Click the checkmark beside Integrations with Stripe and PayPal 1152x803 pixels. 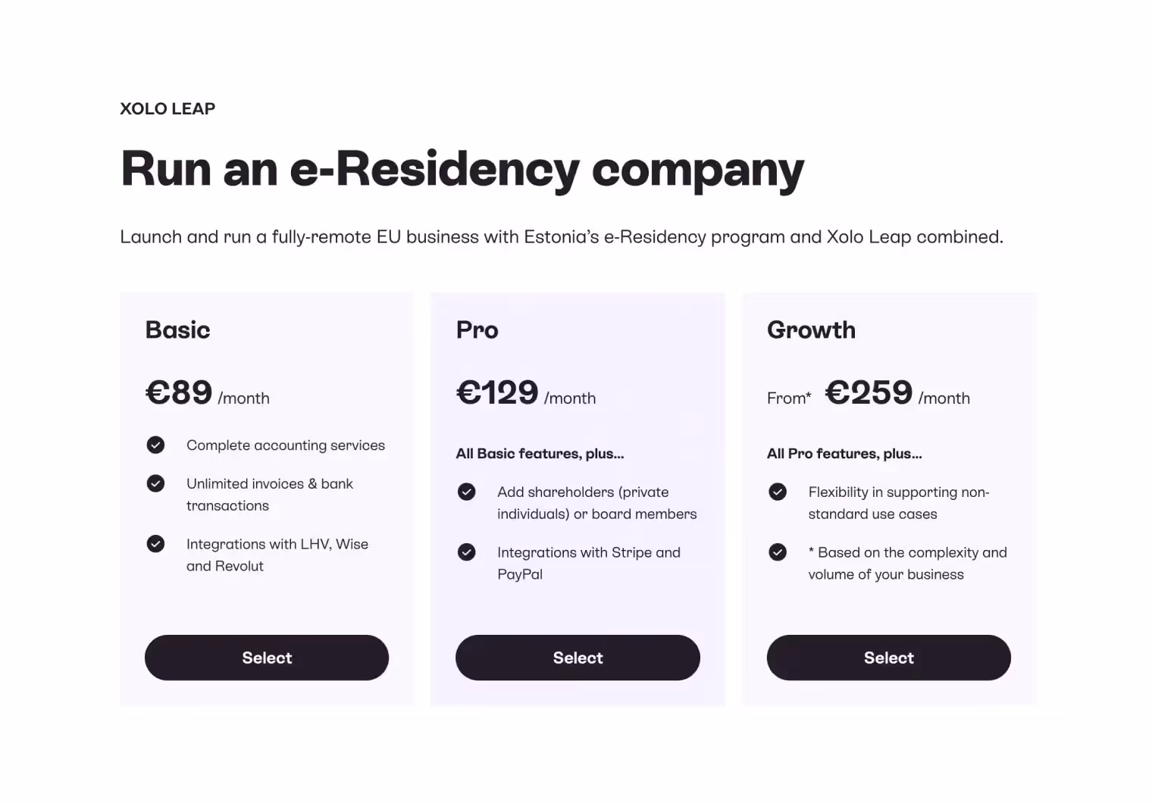tap(466, 552)
